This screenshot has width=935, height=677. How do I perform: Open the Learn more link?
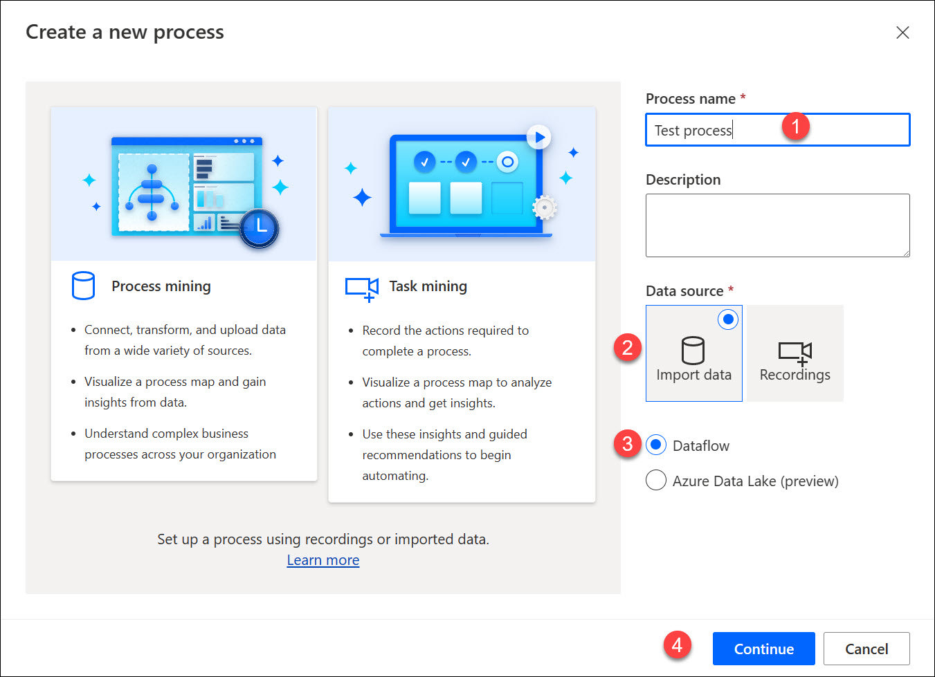click(x=323, y=560)
